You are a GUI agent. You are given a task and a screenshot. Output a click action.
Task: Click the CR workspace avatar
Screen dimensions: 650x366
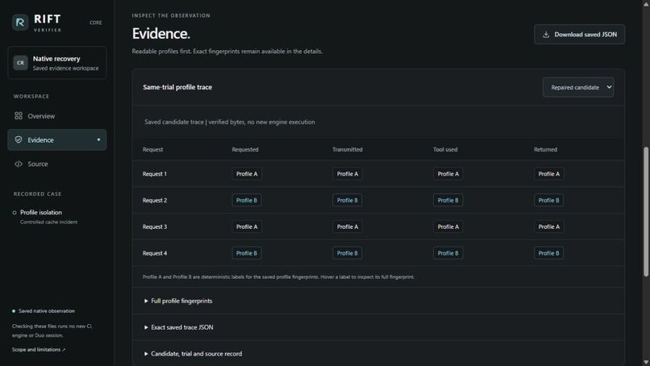coord(20,63)
